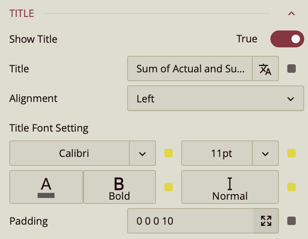Expand the font family dropdown arrow
Image resolution: width=308 pixels, height=239 pixels.
(x=142, y=153)
